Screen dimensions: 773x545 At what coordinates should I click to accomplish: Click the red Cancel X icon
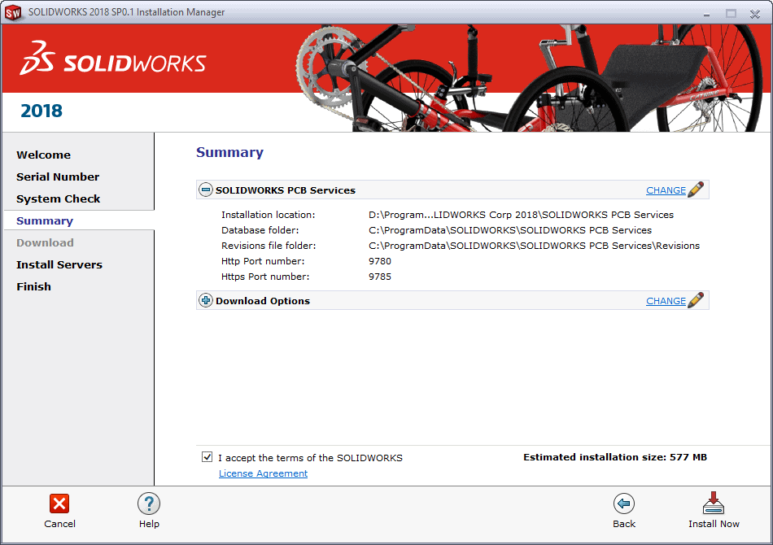[59, 504]
